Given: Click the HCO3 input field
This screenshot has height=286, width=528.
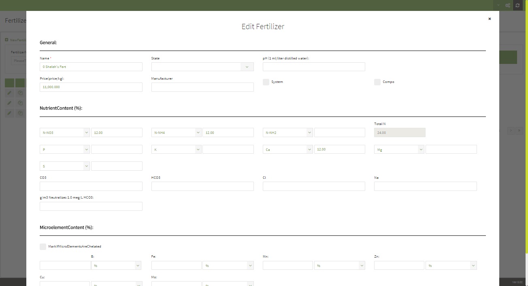Looking at the screenshot, I should [x=202, y=186].
